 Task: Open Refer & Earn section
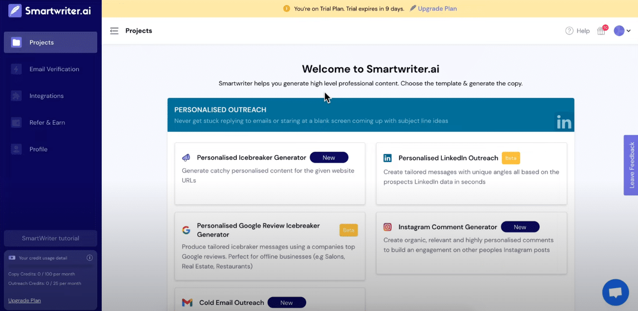(51, 122)
